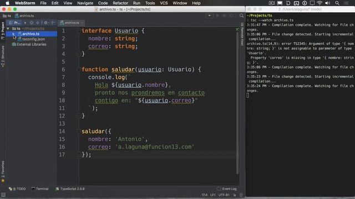Viewport: 355px width, 199px height.
Task: Close the archivo.ts editor tab
Action: tap(82, 23)
